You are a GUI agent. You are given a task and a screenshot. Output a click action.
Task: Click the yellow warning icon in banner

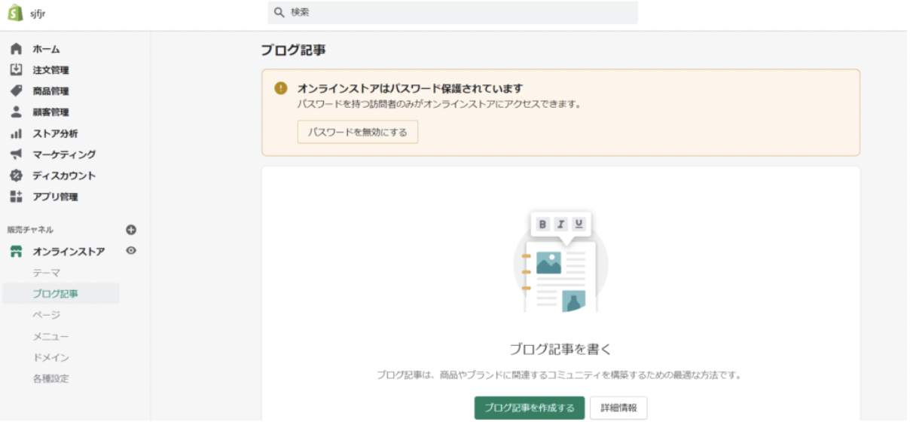(281, 89)
